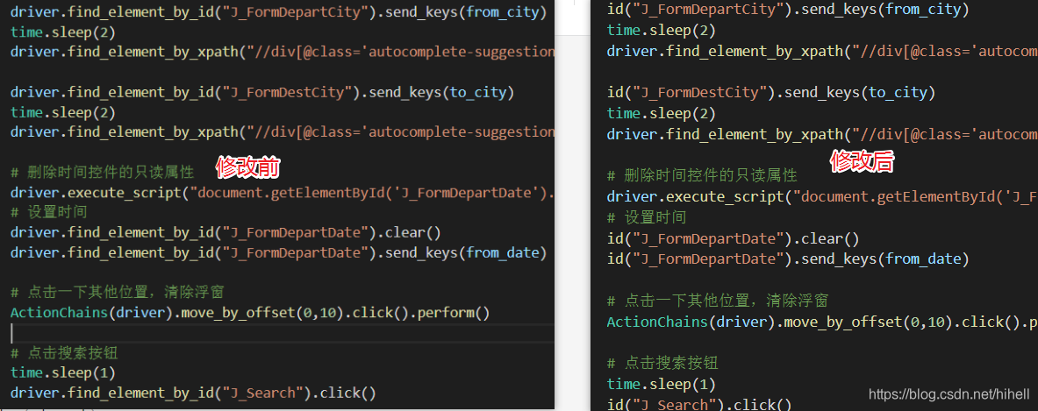1038x411 pixels.
Task: Click id("J_FormDestCity").send_keys(to_city) in right pane
Action: click(x=771, y=93)
